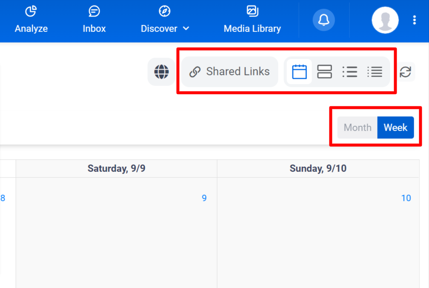The width and height of the screenshot is (429, 288).
Task: Open the user profile avatar
Action: click(385, 20)
